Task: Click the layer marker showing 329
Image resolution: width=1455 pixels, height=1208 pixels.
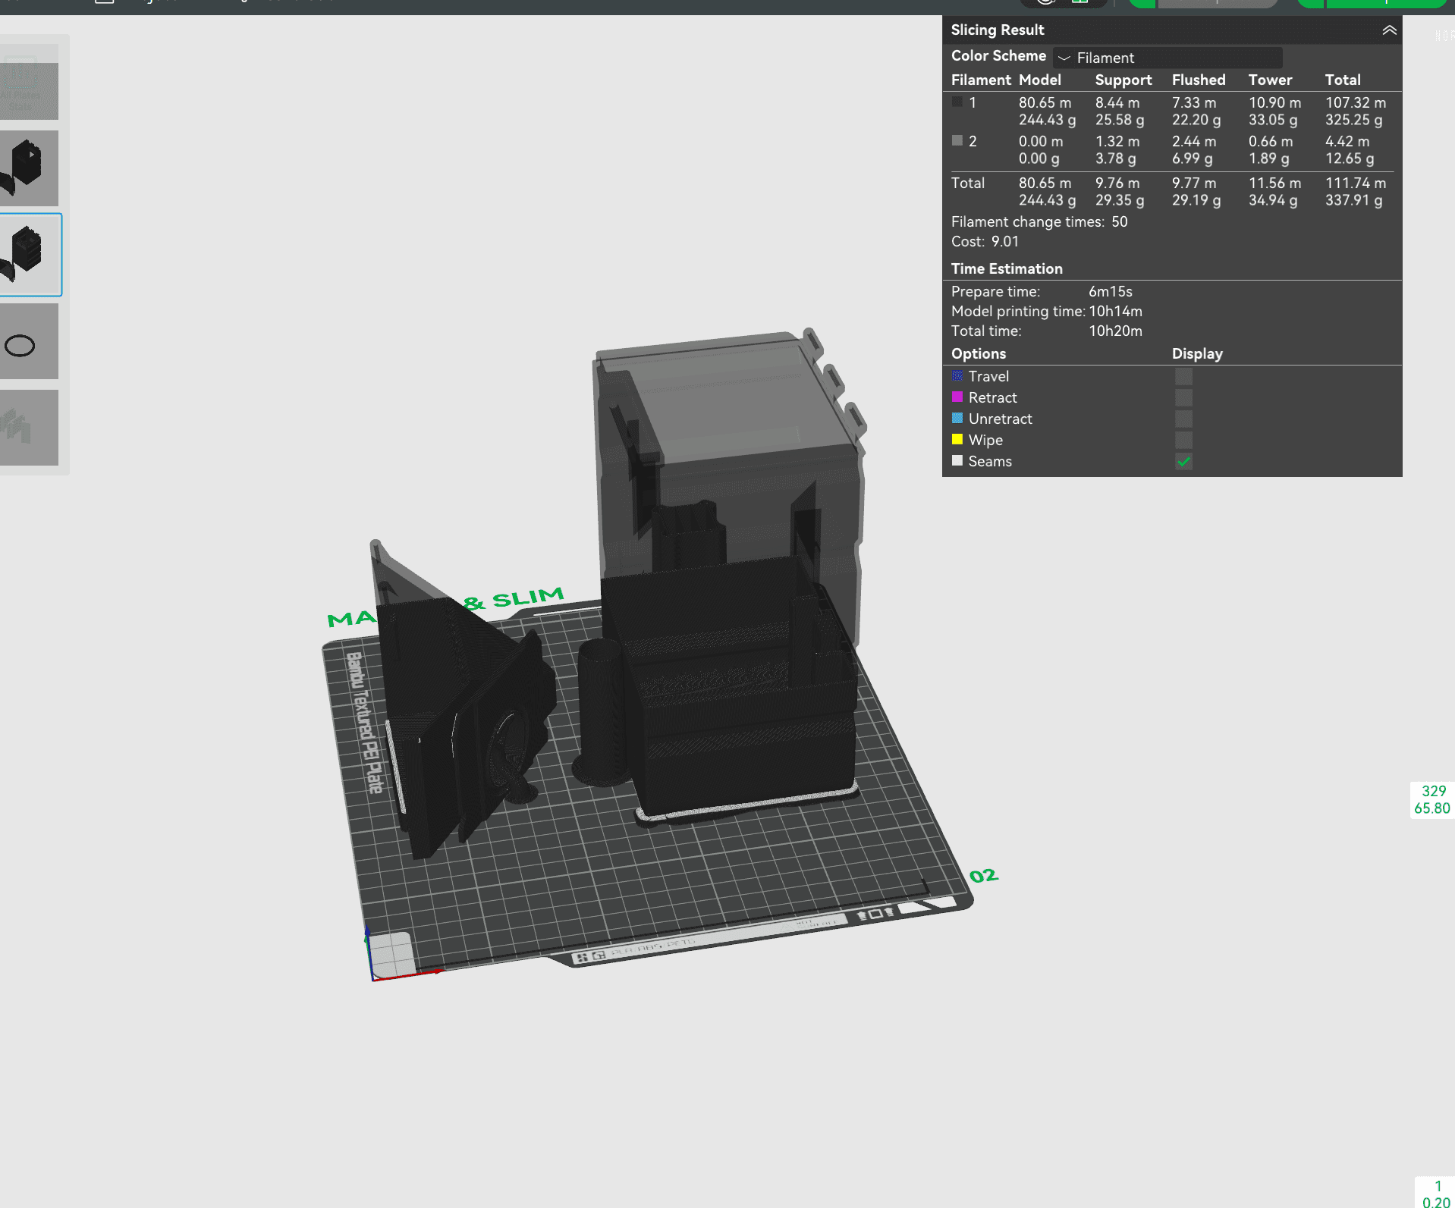Action: click(x=1432, y=791)
